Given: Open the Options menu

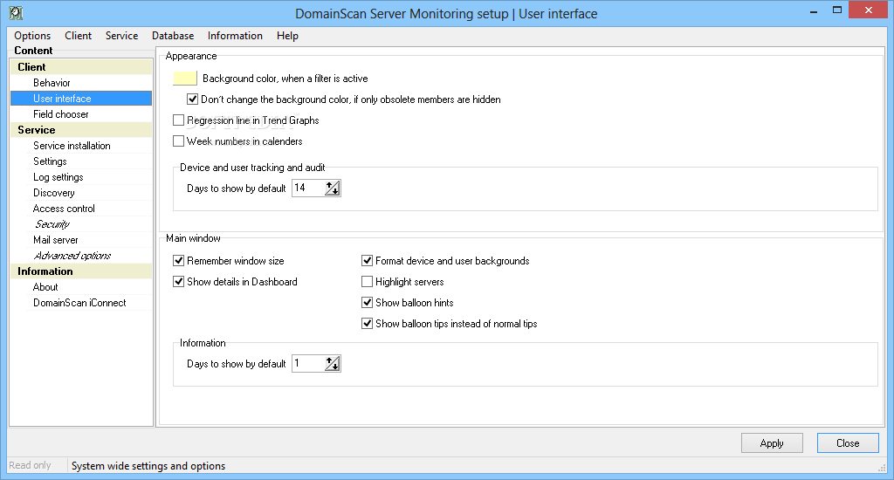Looking at the screenshot, I should tap(32, 35).
